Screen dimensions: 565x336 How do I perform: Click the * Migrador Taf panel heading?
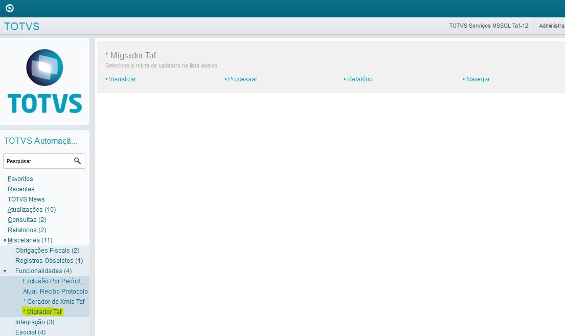[130, 55]
